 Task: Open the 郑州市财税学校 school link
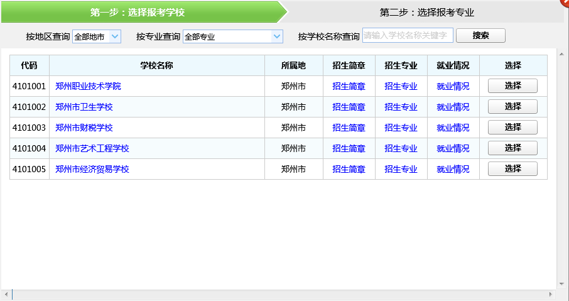point(84,128)
